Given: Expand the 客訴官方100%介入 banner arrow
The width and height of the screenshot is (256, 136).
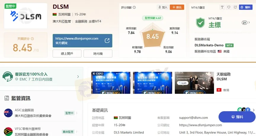Looking at the screenshot, I should (x=78, y=77).
